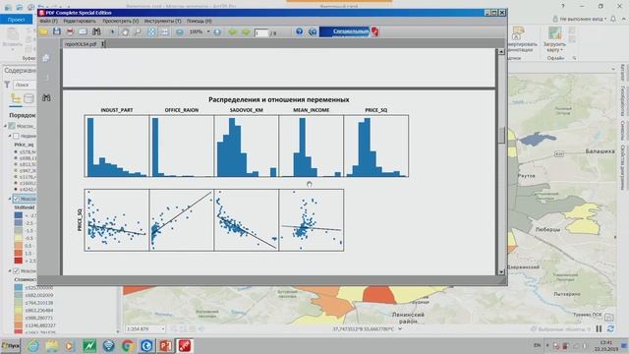The height and width of the screenshot is (354, 629).
Task: Switch to drawing order list view
Action: (16, 98)
